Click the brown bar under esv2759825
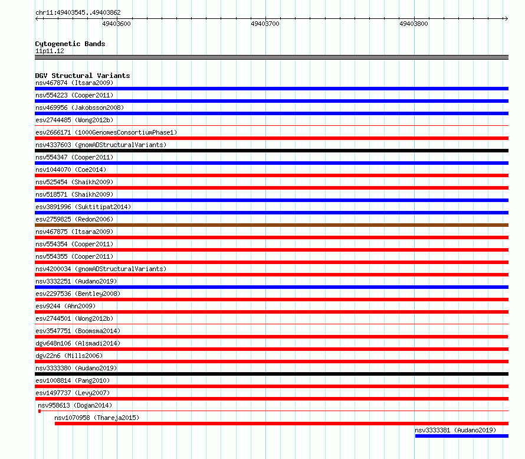Screen dimensions: 525x459 271,225
